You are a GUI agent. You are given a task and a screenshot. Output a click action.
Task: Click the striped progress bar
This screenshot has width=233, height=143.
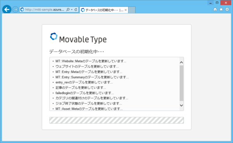tap(116, 120)
